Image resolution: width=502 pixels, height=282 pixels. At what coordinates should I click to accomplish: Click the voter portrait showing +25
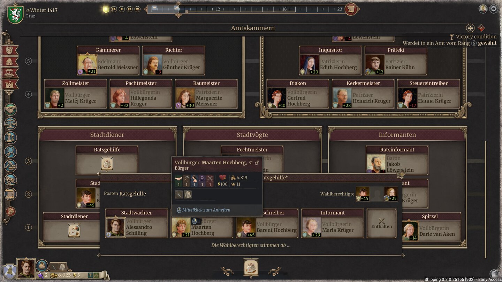[391, 194]
